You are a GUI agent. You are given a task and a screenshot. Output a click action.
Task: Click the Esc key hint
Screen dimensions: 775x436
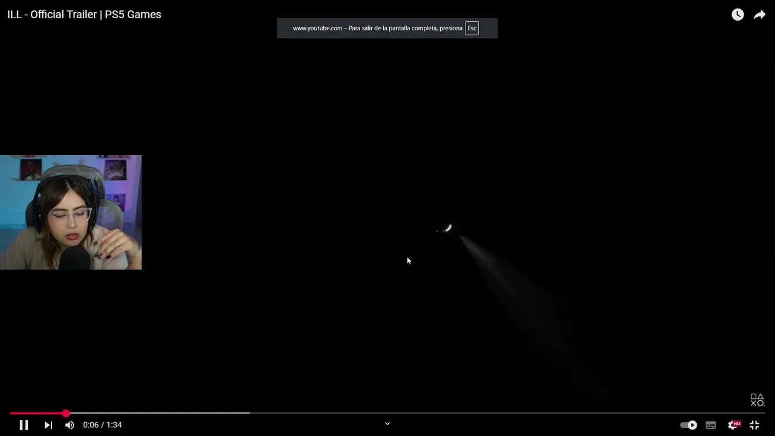point(472,28)
